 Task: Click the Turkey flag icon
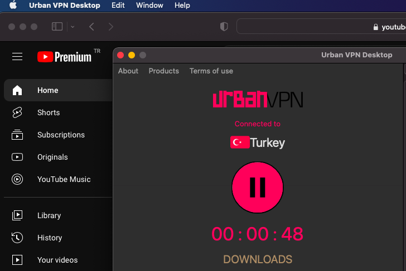pyautogui.click(x=240, y=142)
